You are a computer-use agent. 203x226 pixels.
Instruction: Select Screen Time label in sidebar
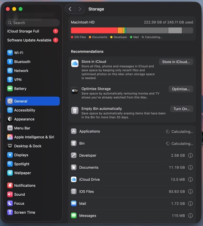25,212
